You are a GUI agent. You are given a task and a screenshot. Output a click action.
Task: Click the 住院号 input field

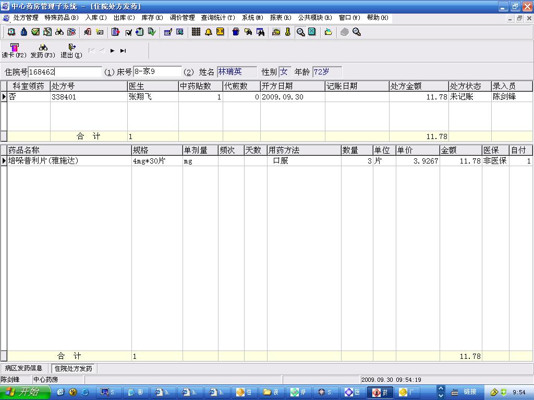pos(65,72)
